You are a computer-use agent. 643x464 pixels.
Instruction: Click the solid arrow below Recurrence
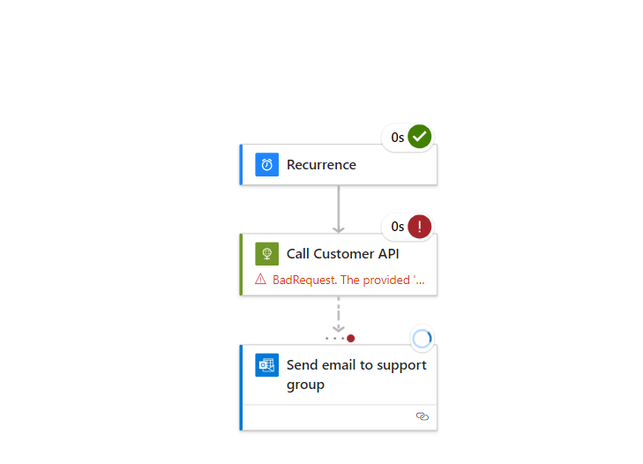pyautogui.click(x=339, y=209)
